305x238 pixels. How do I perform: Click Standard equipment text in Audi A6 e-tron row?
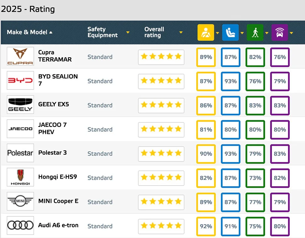click(100, 226)
